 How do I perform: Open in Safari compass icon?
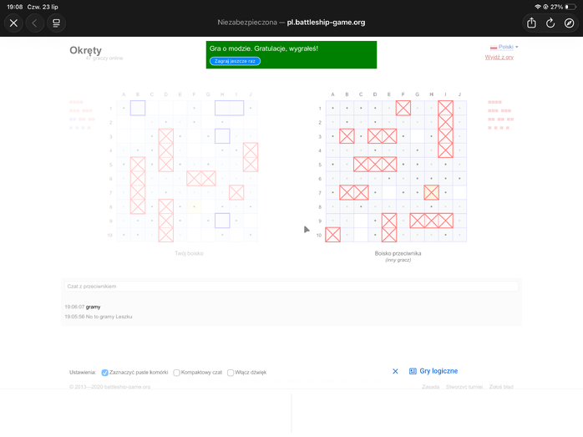[569, 23]
